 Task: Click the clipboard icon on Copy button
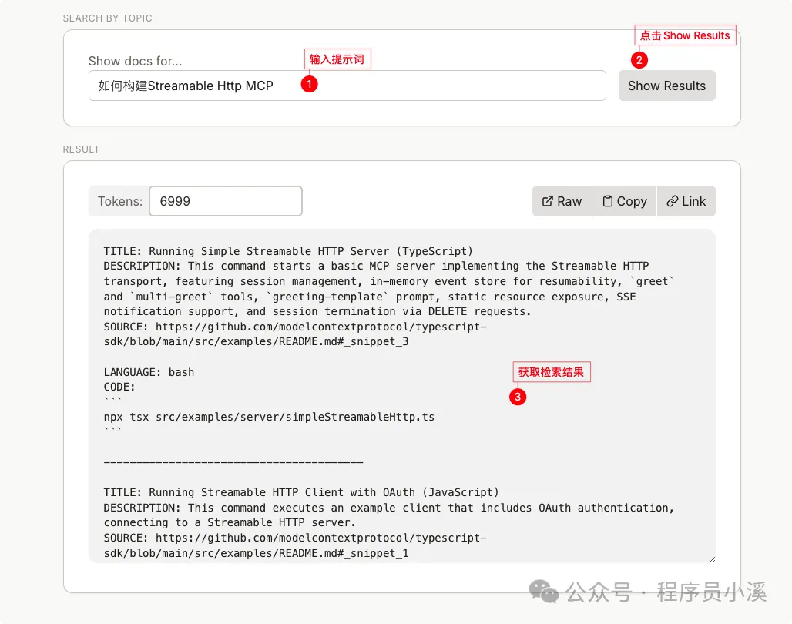click(x=608, y=201)
